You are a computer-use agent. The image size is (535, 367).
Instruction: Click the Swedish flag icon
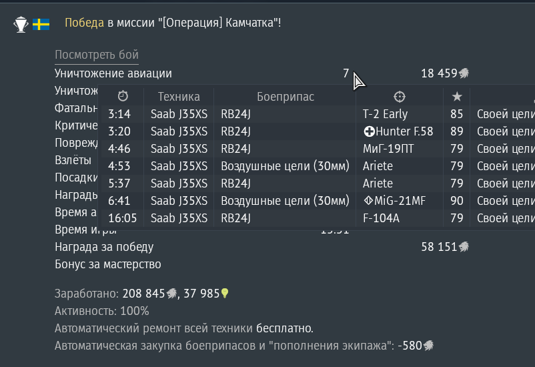pyautogui.click(x=41, y=24)
